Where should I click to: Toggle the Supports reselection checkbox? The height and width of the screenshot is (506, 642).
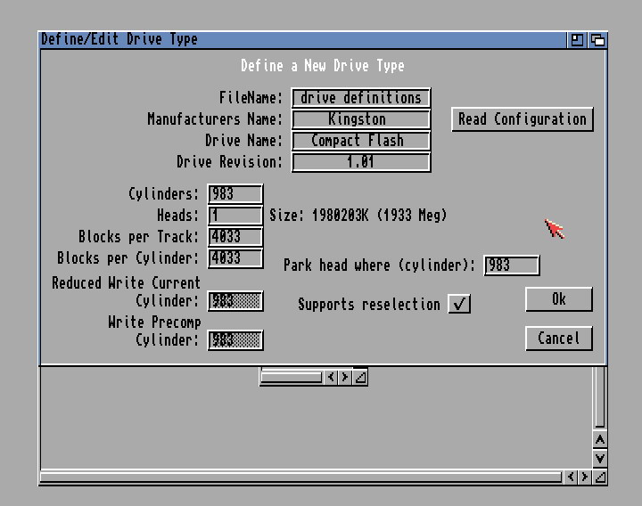(x=459, y=304)
